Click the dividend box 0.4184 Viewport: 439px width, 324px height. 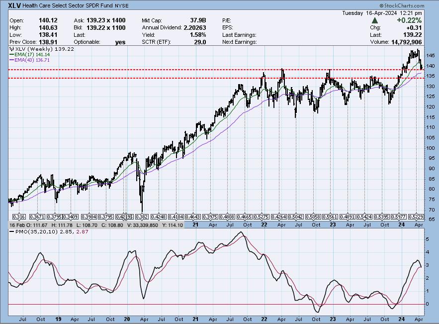click(176, 216)
